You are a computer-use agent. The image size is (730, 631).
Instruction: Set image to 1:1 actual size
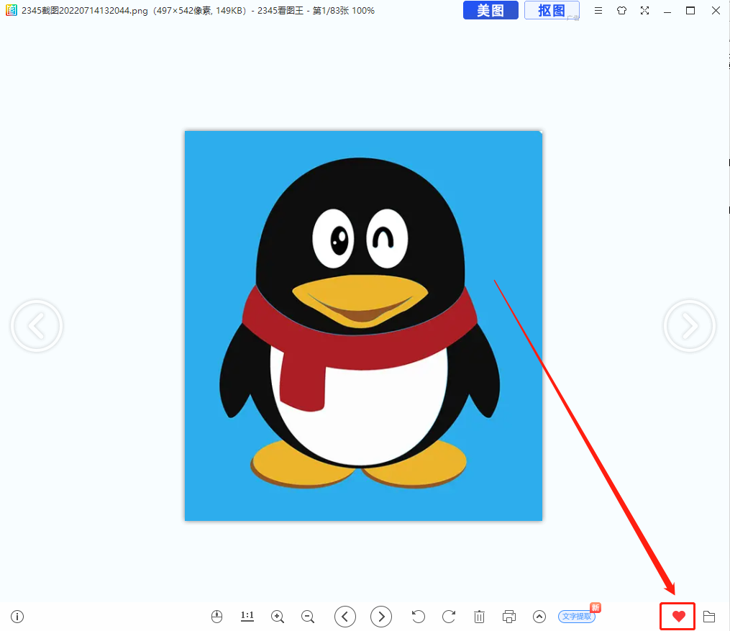pos(247,617)
